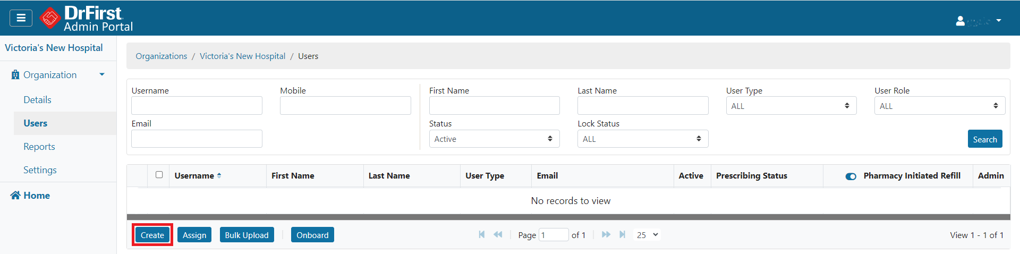Click the First Name input field

coord(494,105)
